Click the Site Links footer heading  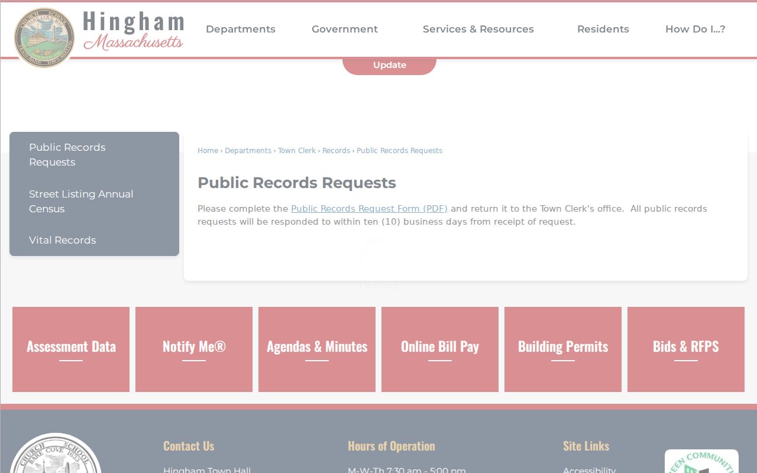(x=586, y=446)
